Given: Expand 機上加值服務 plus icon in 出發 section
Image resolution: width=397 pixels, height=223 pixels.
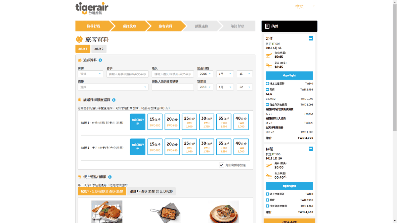Looking at the screenshot, I should (267, 84).
